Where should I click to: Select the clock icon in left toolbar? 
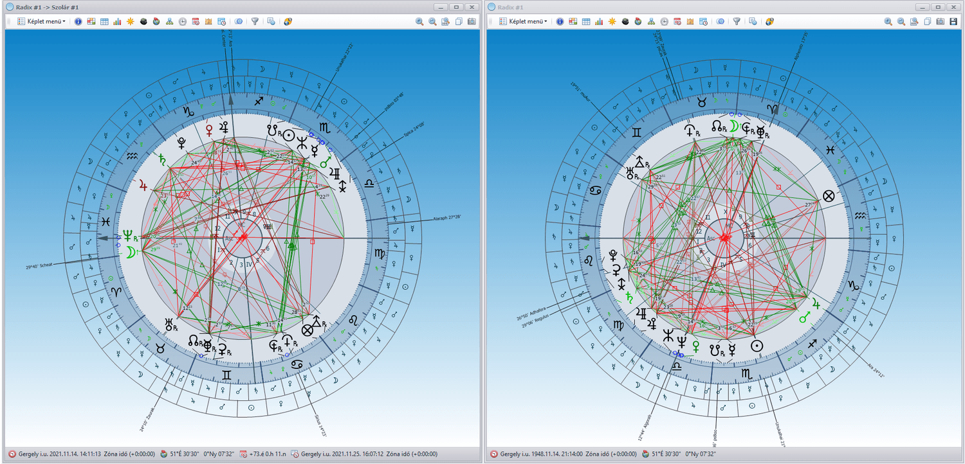point(183,21)
